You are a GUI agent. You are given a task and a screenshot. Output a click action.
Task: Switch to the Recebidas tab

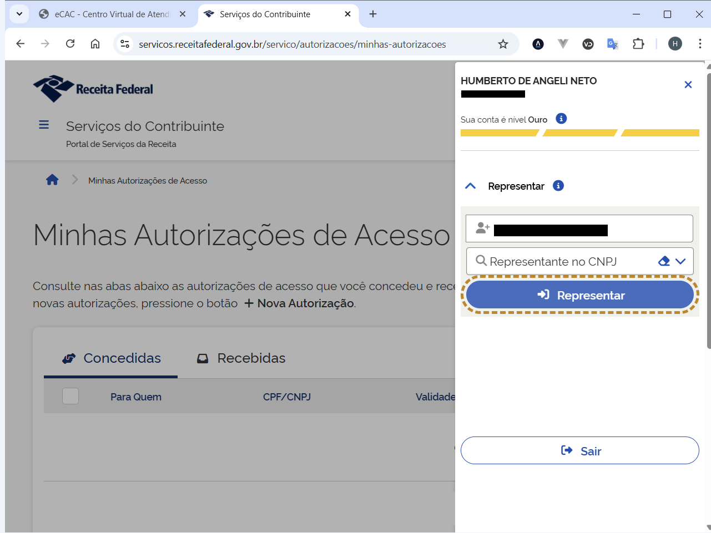[241, 358]
